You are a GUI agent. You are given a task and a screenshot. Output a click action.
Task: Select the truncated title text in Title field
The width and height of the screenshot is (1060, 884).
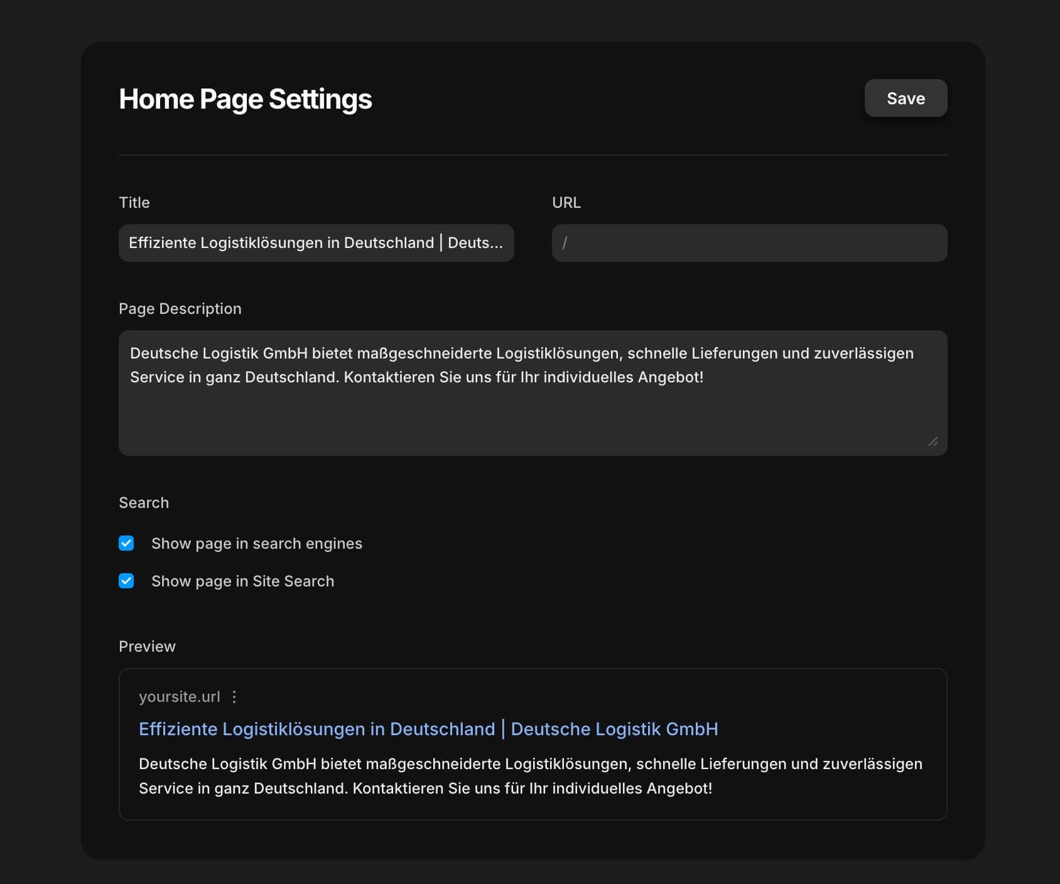[x=316, y=243]
